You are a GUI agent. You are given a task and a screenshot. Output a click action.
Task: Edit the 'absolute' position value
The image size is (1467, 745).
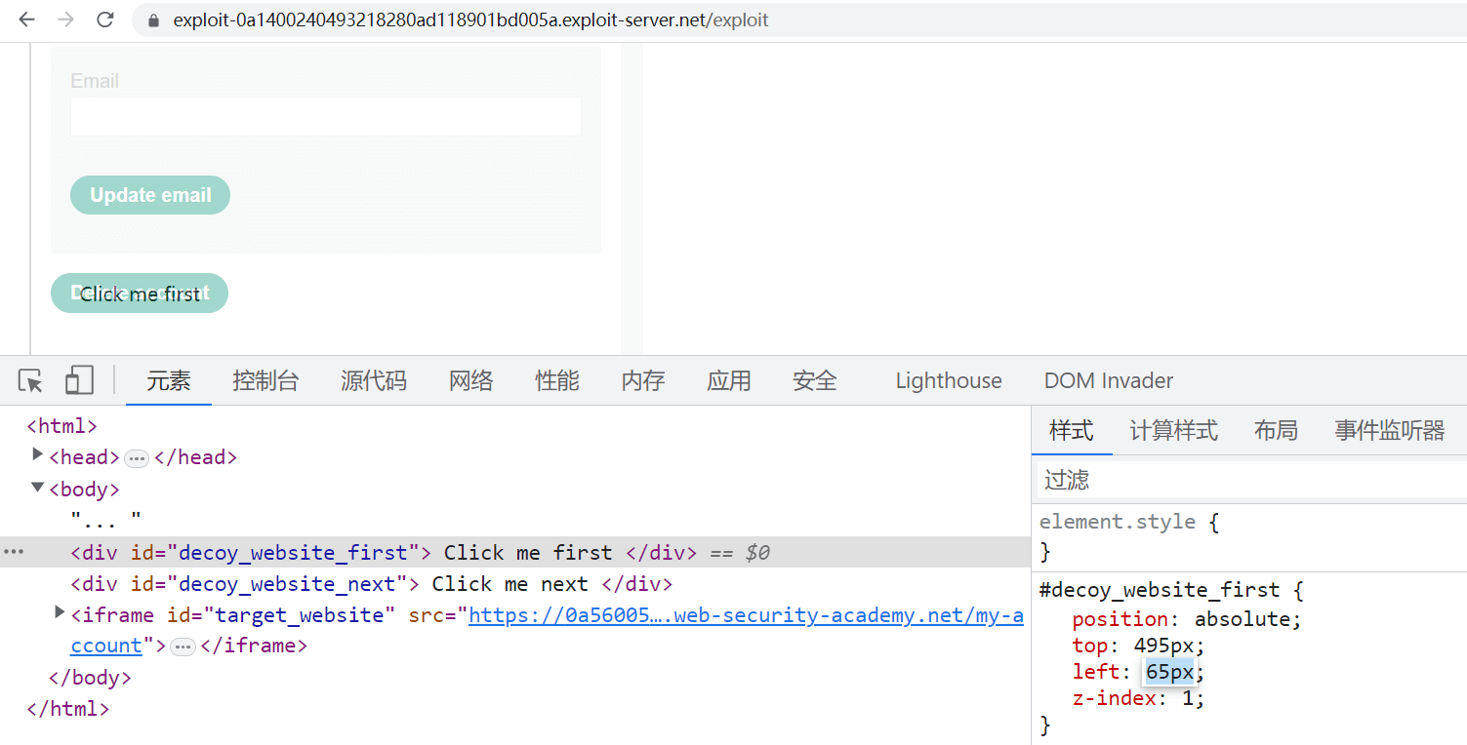1243,618
